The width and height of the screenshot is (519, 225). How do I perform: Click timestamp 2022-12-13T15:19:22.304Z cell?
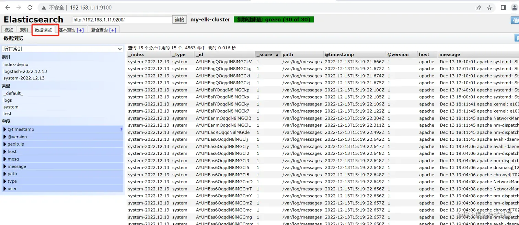click(355, 118)
